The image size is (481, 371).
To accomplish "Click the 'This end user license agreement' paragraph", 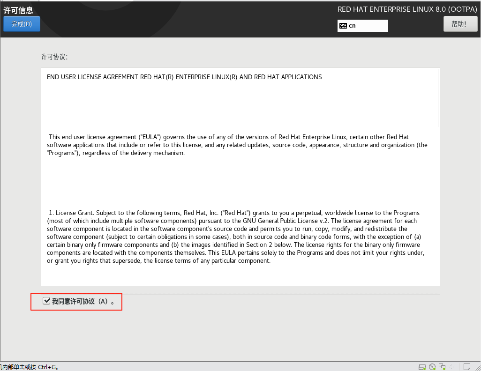I will coord(237,145).
